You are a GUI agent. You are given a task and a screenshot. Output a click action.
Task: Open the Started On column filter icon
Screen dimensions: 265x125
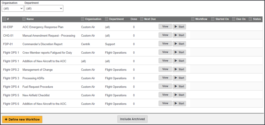(213, 19)
